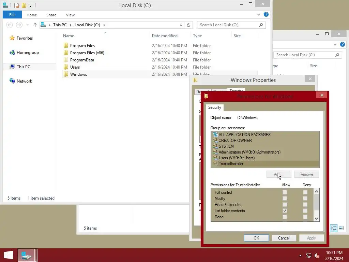Uncheck Allow for List folder contents
Screen dimensions: 349x262
tap(285, 210)
